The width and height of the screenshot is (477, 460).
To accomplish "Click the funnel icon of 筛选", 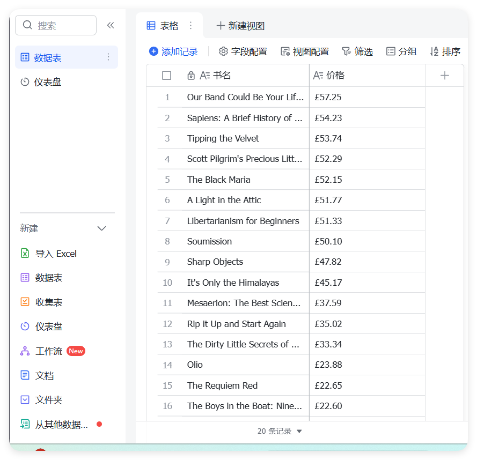I will 347,51.
